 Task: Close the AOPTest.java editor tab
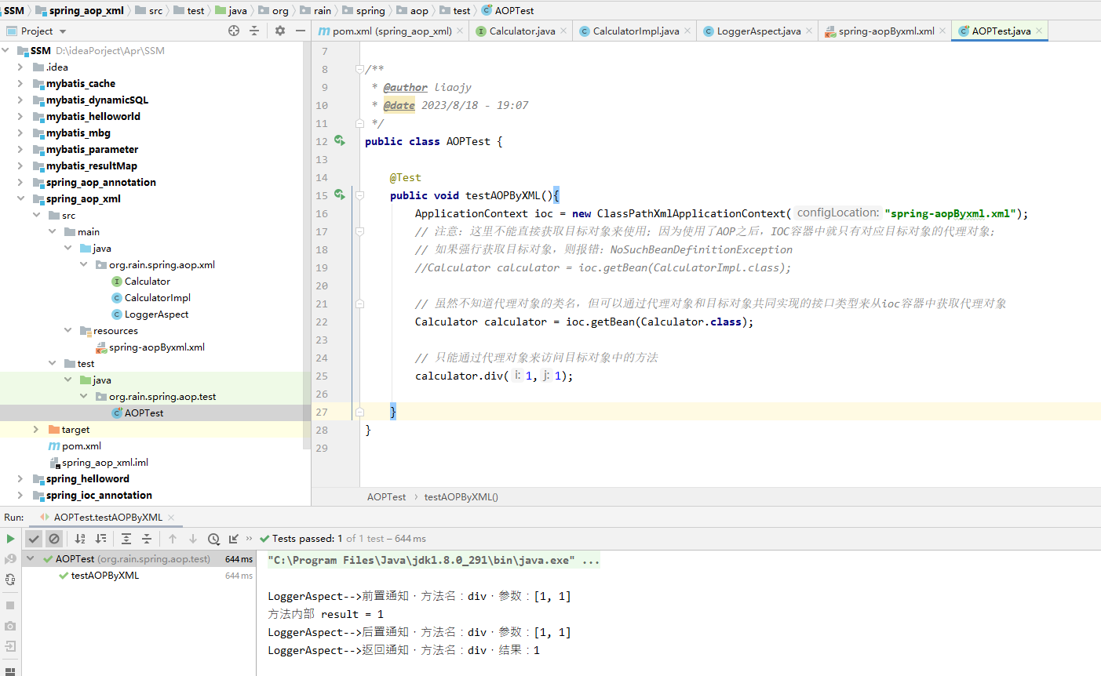(x=1039, y=31)
